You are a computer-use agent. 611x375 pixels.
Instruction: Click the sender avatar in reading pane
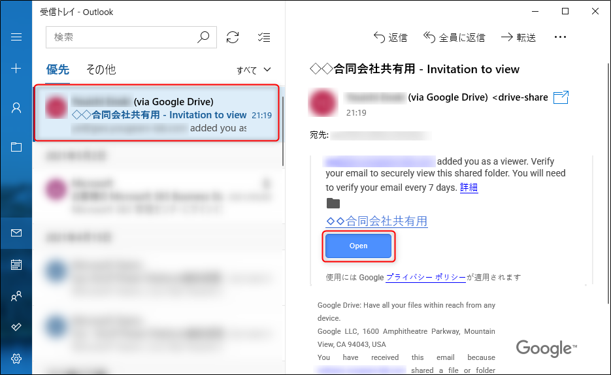click(323, 103)
